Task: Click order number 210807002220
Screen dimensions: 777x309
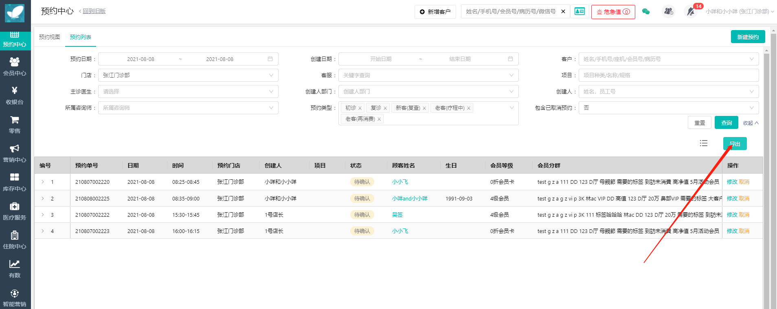Action: [92, 182]
